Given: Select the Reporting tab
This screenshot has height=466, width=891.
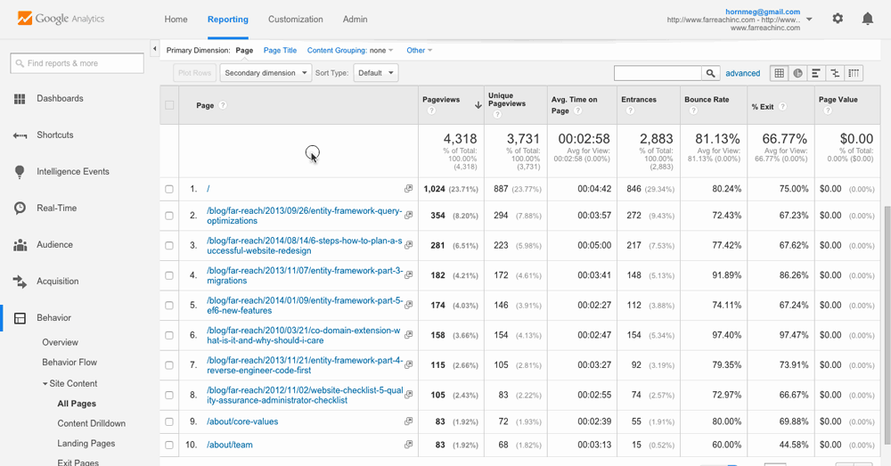Looking at the screenshot, I should pos(228,20).
